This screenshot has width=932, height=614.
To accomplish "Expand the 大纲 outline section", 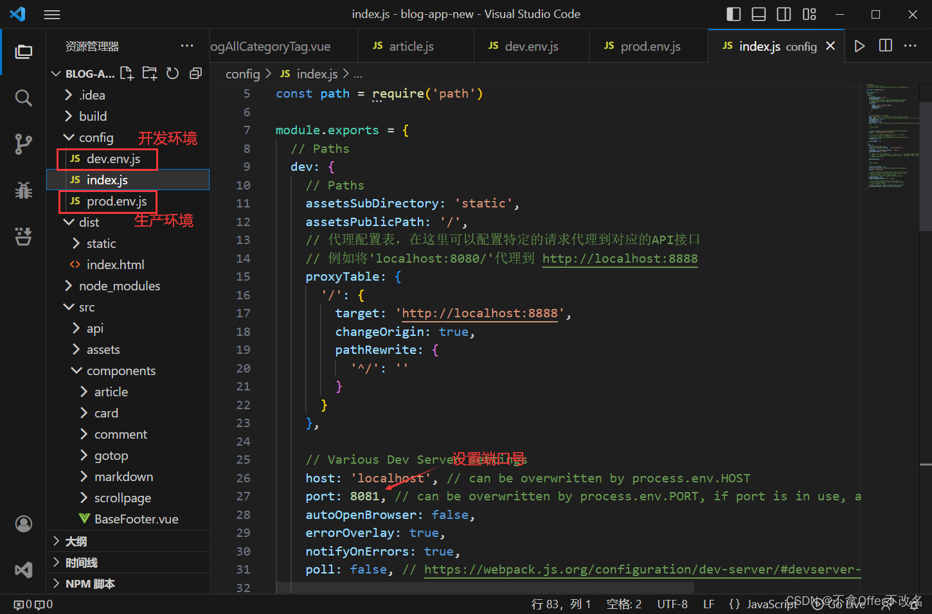I will click(x=128, y=541).
